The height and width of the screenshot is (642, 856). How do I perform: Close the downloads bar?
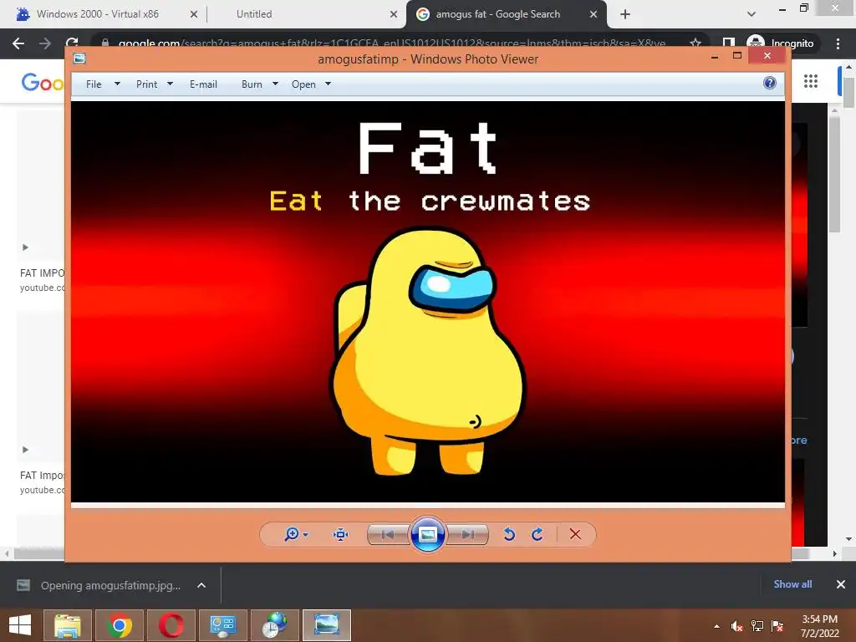click(x=841, y=584)
